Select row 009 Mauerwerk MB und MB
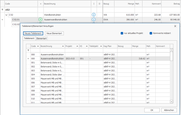 coord(98,95)
